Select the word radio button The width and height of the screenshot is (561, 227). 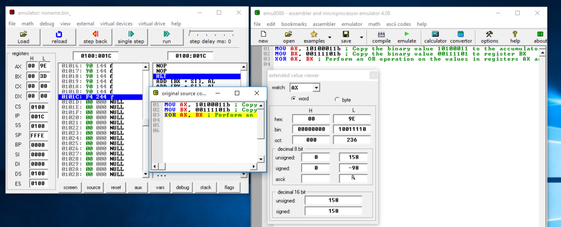coord(294,99)
